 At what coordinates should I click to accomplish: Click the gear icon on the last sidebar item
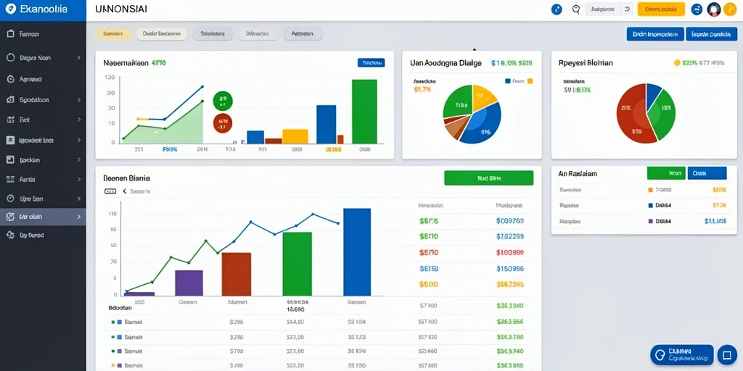click(x=10, y=235)
